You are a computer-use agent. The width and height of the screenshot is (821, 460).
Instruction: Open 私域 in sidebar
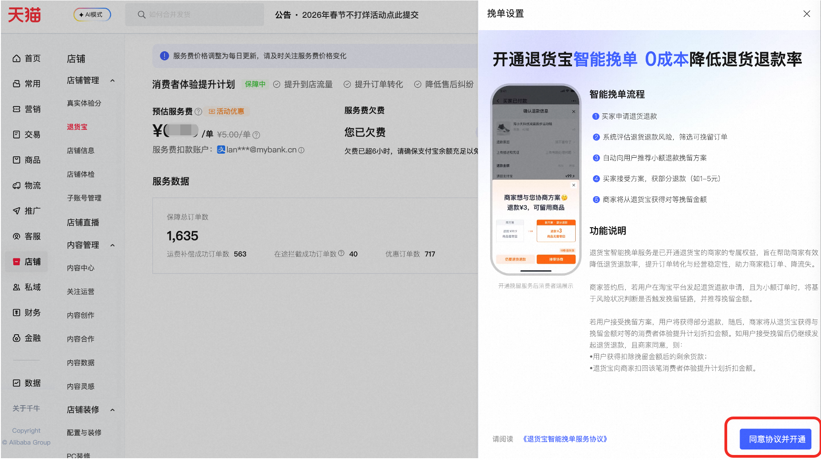[x=27, y=287]
